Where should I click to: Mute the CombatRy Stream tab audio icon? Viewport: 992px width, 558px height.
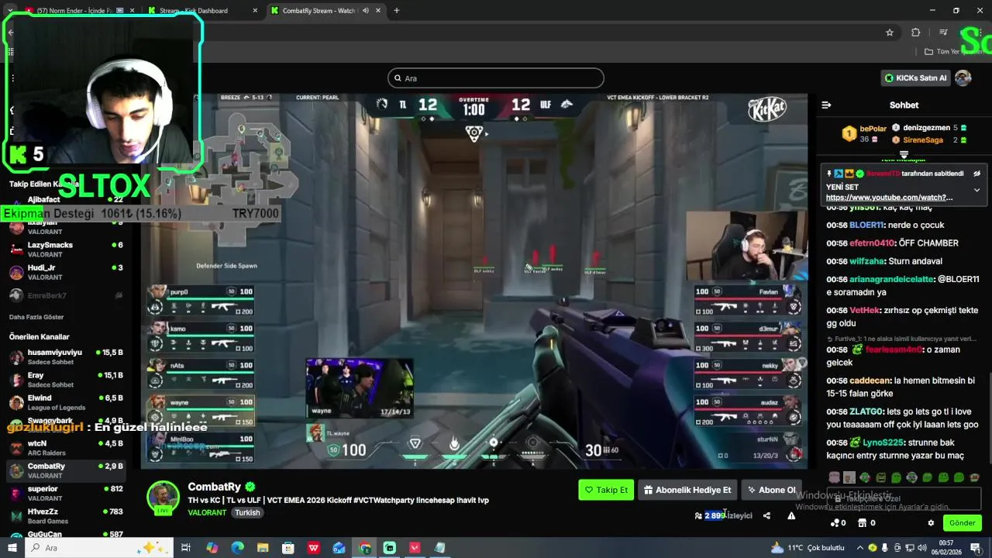click(365, 11)
